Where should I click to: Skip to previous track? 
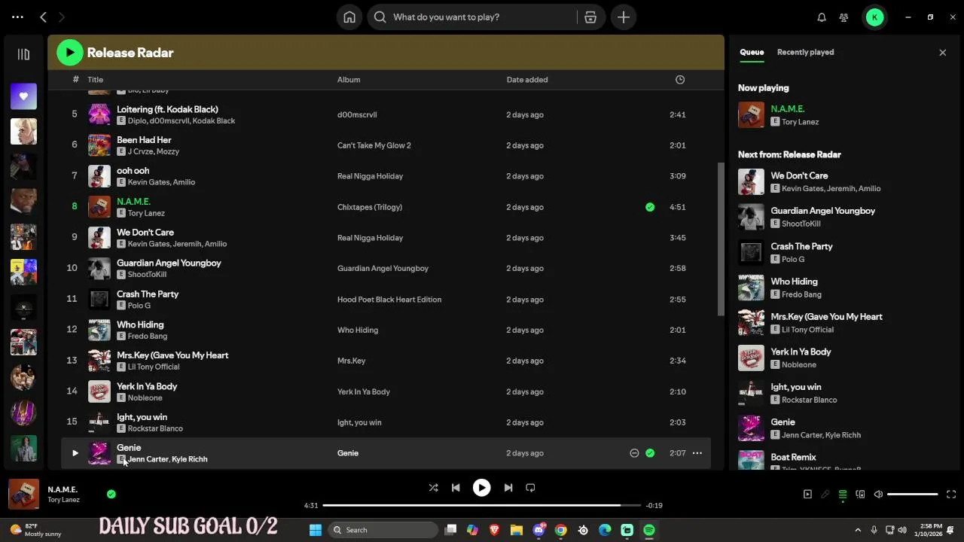click(x=456, y=488)
